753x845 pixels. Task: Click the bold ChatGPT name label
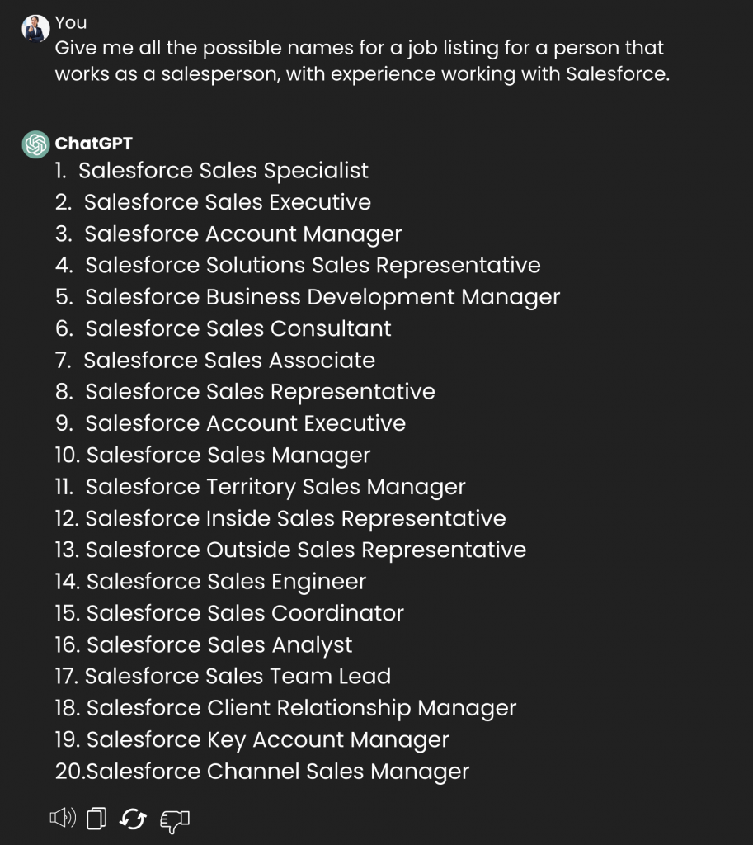pos(94,144)
